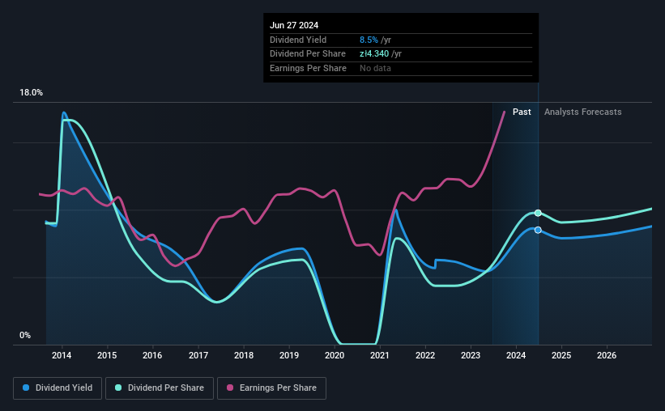Click the 2022 x-axis label
The image size is (665, 411).
point(425,355)
